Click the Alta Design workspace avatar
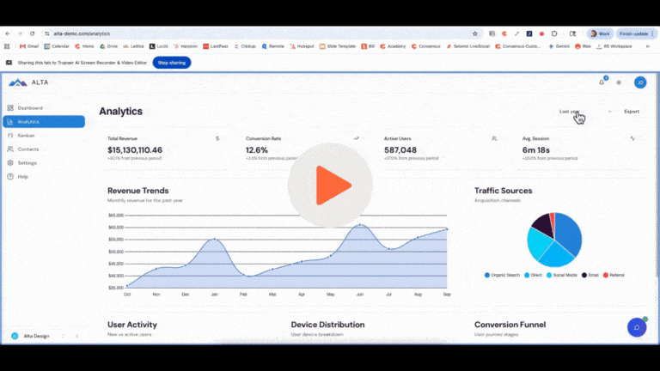This screenshot has width=660, height=371. point(15,336)
